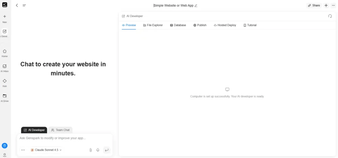Click the back arrow icon

[x=17, y=5]
